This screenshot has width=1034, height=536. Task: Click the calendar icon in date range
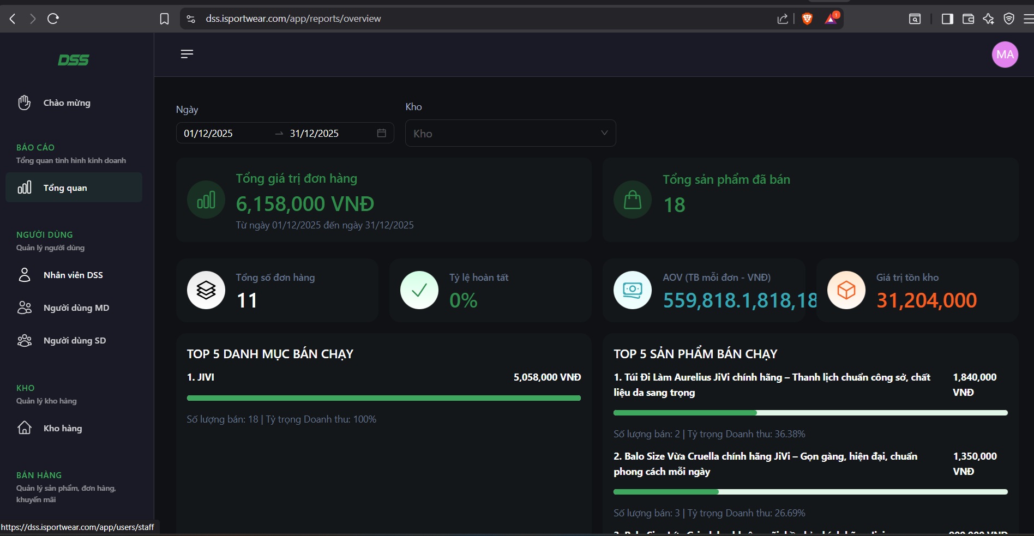tap(382, 133)
